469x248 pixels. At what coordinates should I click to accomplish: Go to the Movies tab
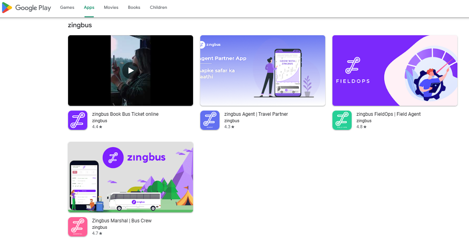click(111, 8)
